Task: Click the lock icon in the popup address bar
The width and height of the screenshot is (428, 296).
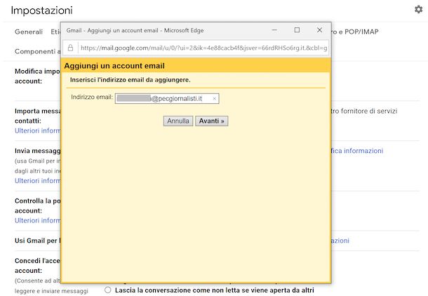Action: point(70,48)
